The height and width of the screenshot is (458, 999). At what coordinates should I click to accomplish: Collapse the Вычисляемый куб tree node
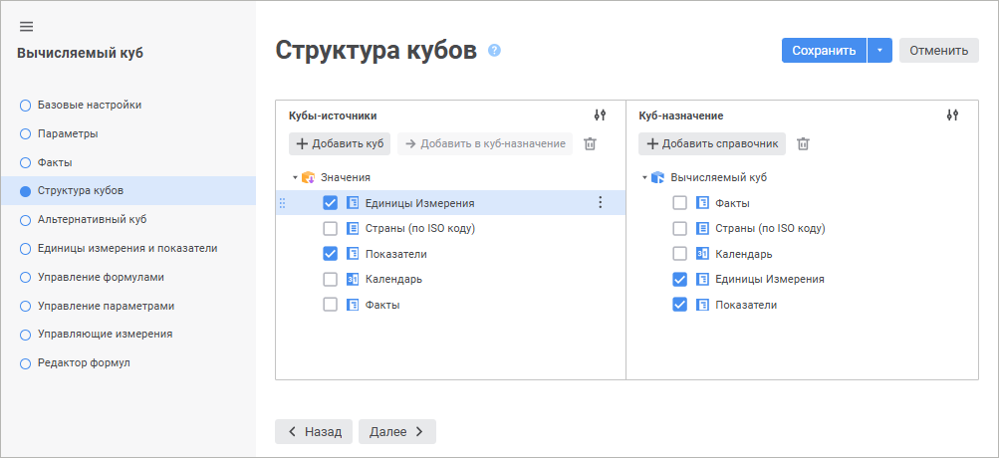[x=644, y=178]
